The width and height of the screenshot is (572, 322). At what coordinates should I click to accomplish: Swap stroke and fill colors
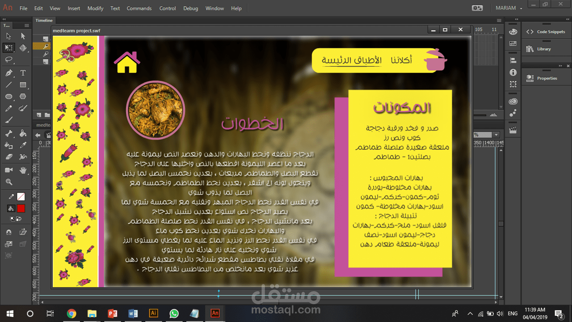pyautogui.click(x=18, y=219)
